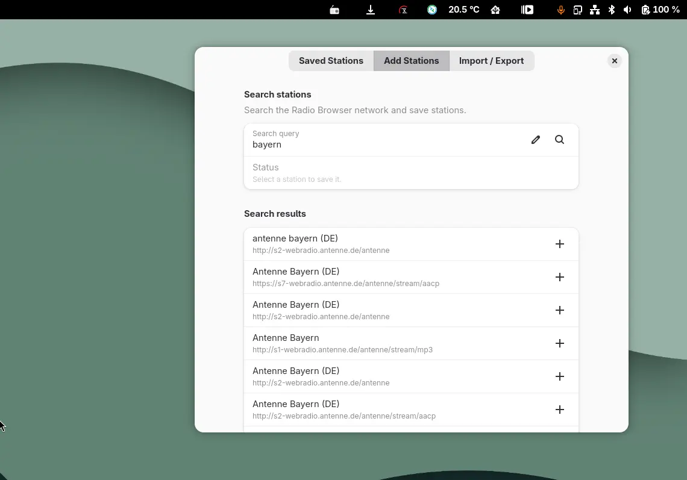Open the media player indicator in top bar
Image resolution: width=687 pixels, height=480 pixels.
click(x=527, y=10)
